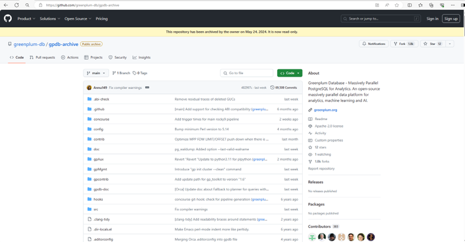Open the greenplum-db owner link
This screenshot has height=242, width=465.
coord(29,44)
